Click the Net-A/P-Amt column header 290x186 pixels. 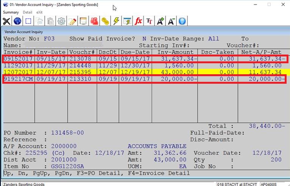click(x=261, y=52)
